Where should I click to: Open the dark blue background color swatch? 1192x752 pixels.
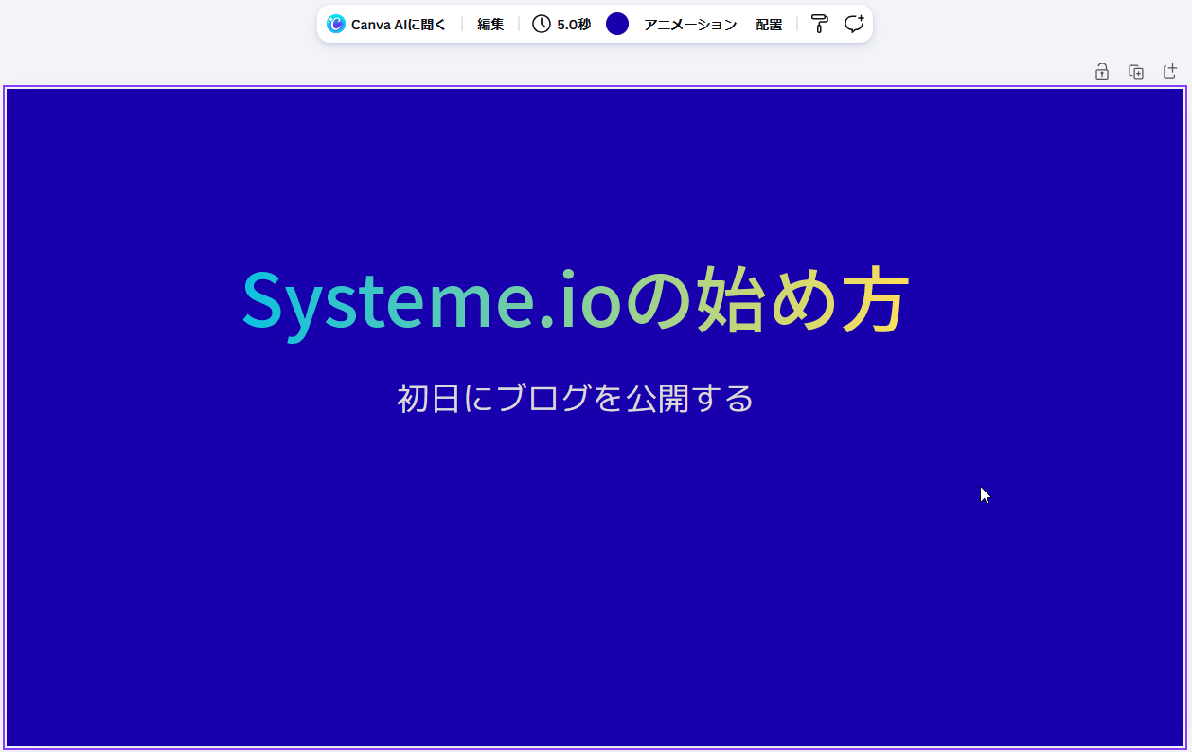pos(617,25)
